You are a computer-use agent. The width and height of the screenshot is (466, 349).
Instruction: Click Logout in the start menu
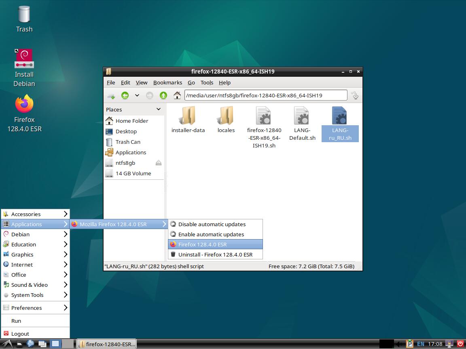pyautogui.click(x=35, y=334)
